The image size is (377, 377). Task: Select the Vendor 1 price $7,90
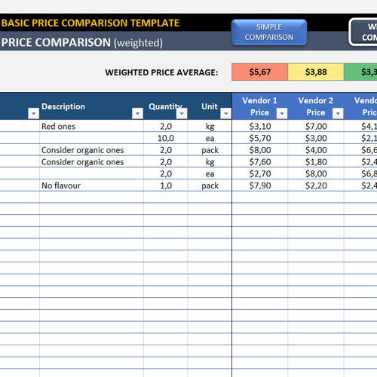click(260, 185)
